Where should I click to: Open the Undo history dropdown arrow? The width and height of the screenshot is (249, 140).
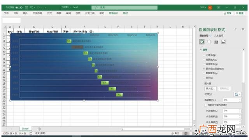pyautogui.click(x=35, y=7)
